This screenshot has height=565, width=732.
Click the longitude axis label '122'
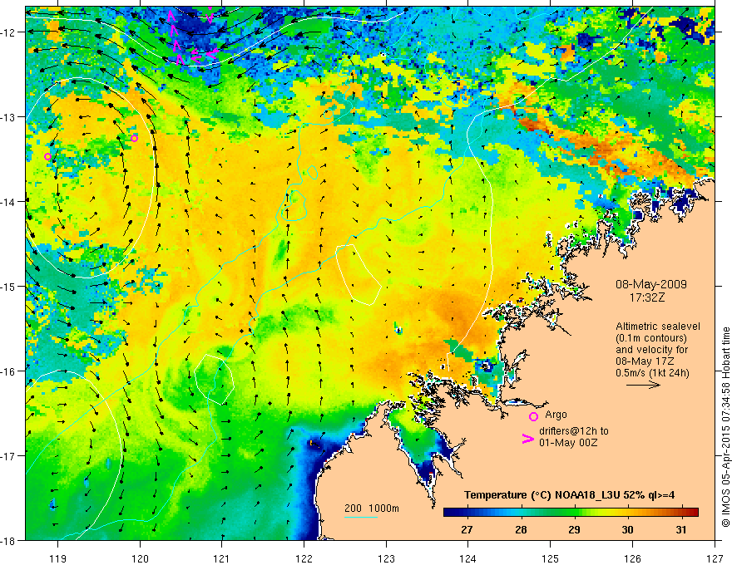coord(304,558)
